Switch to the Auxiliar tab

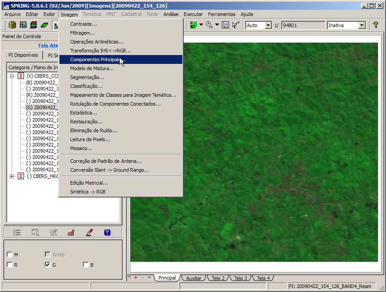point(193,278)
